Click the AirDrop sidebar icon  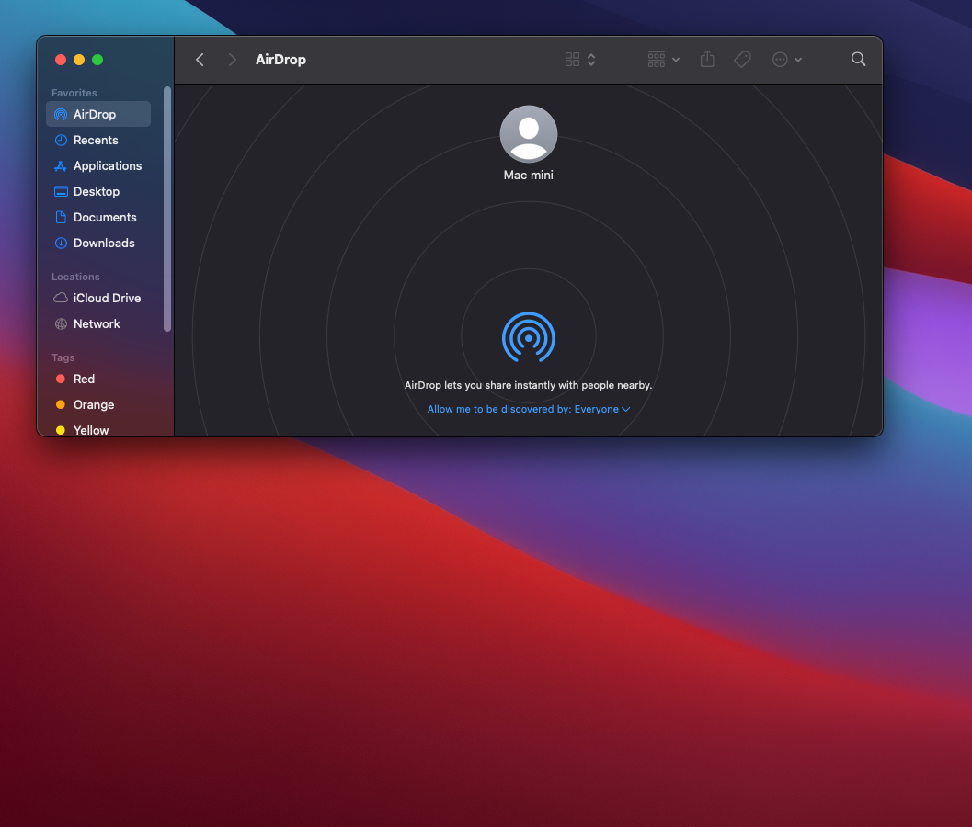pyautogui.click(x=61, y=115)
